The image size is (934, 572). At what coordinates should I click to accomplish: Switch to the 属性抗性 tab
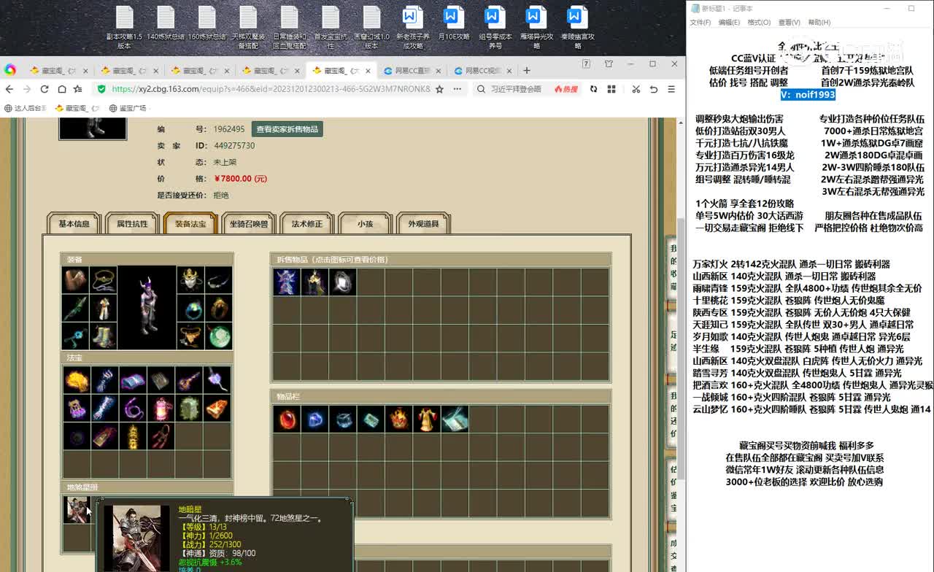(132, 224)
